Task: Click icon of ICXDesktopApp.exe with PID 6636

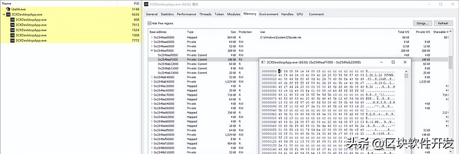Action: [8, 15]
